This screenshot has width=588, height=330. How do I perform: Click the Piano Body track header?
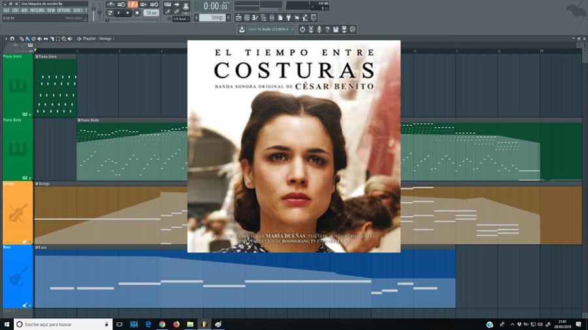(x=18, y=149)
